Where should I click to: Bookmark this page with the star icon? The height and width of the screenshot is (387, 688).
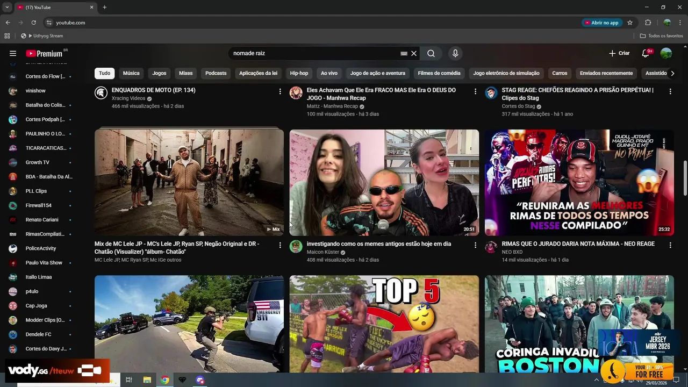point(630,23)
